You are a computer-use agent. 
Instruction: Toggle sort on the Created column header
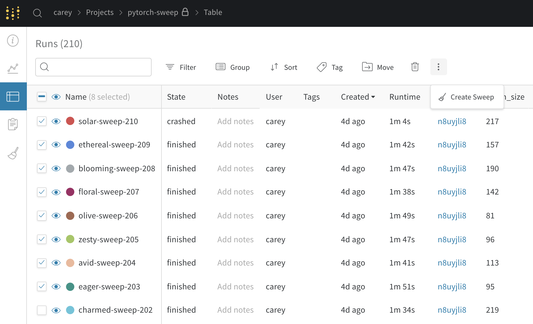(358, 97)
